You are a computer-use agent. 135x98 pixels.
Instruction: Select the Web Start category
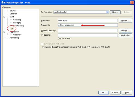click(x=17, y=35)
